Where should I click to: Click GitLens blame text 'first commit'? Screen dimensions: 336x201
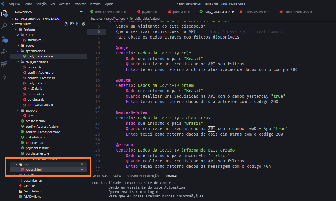tap(268, 32)
